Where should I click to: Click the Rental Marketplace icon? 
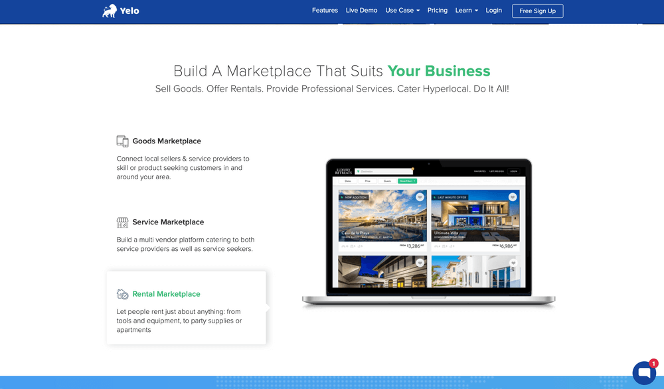[122, 294]
